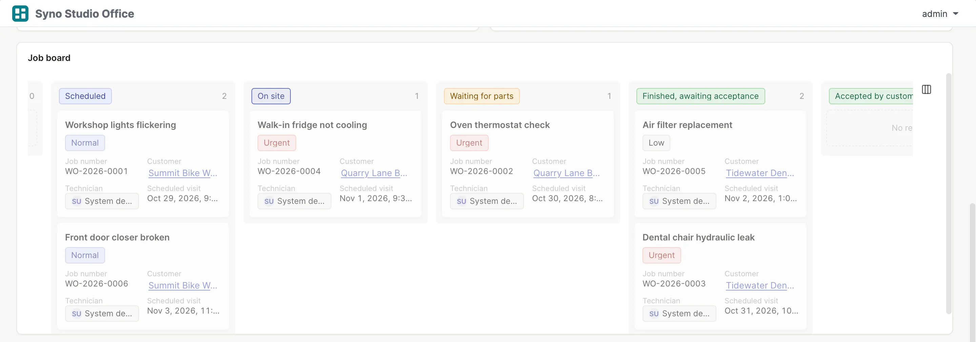Click job number WO-2026-0002
The width and height of the screenshot is (976, 342).
(x=482, y=171)
